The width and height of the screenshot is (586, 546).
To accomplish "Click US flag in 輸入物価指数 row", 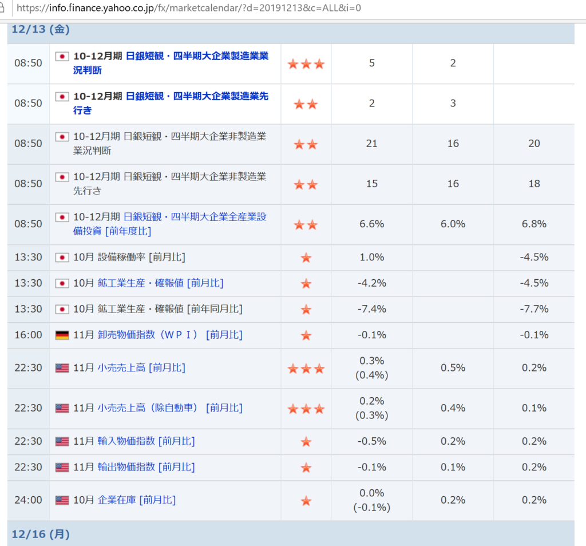I will pyautogui.click(x=62, y=441).
